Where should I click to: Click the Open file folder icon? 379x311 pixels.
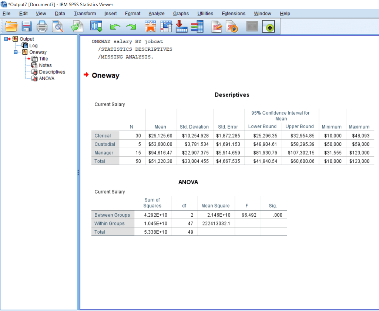[11, 27]
